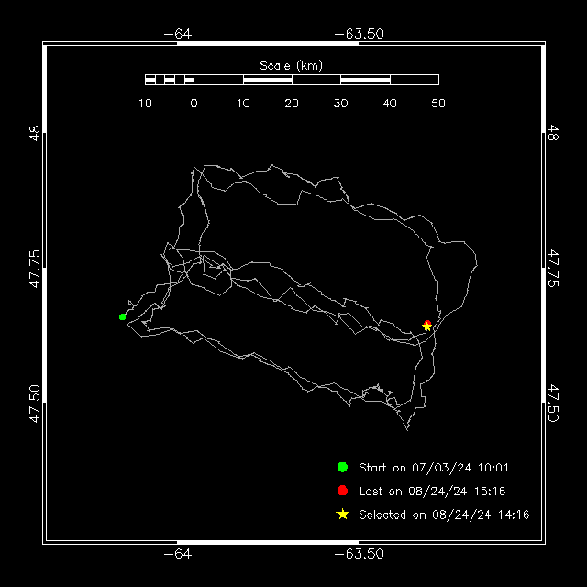Screen dimensions: 587x587
Task: Click the green start point marker on the track
Action: (122, 317)
